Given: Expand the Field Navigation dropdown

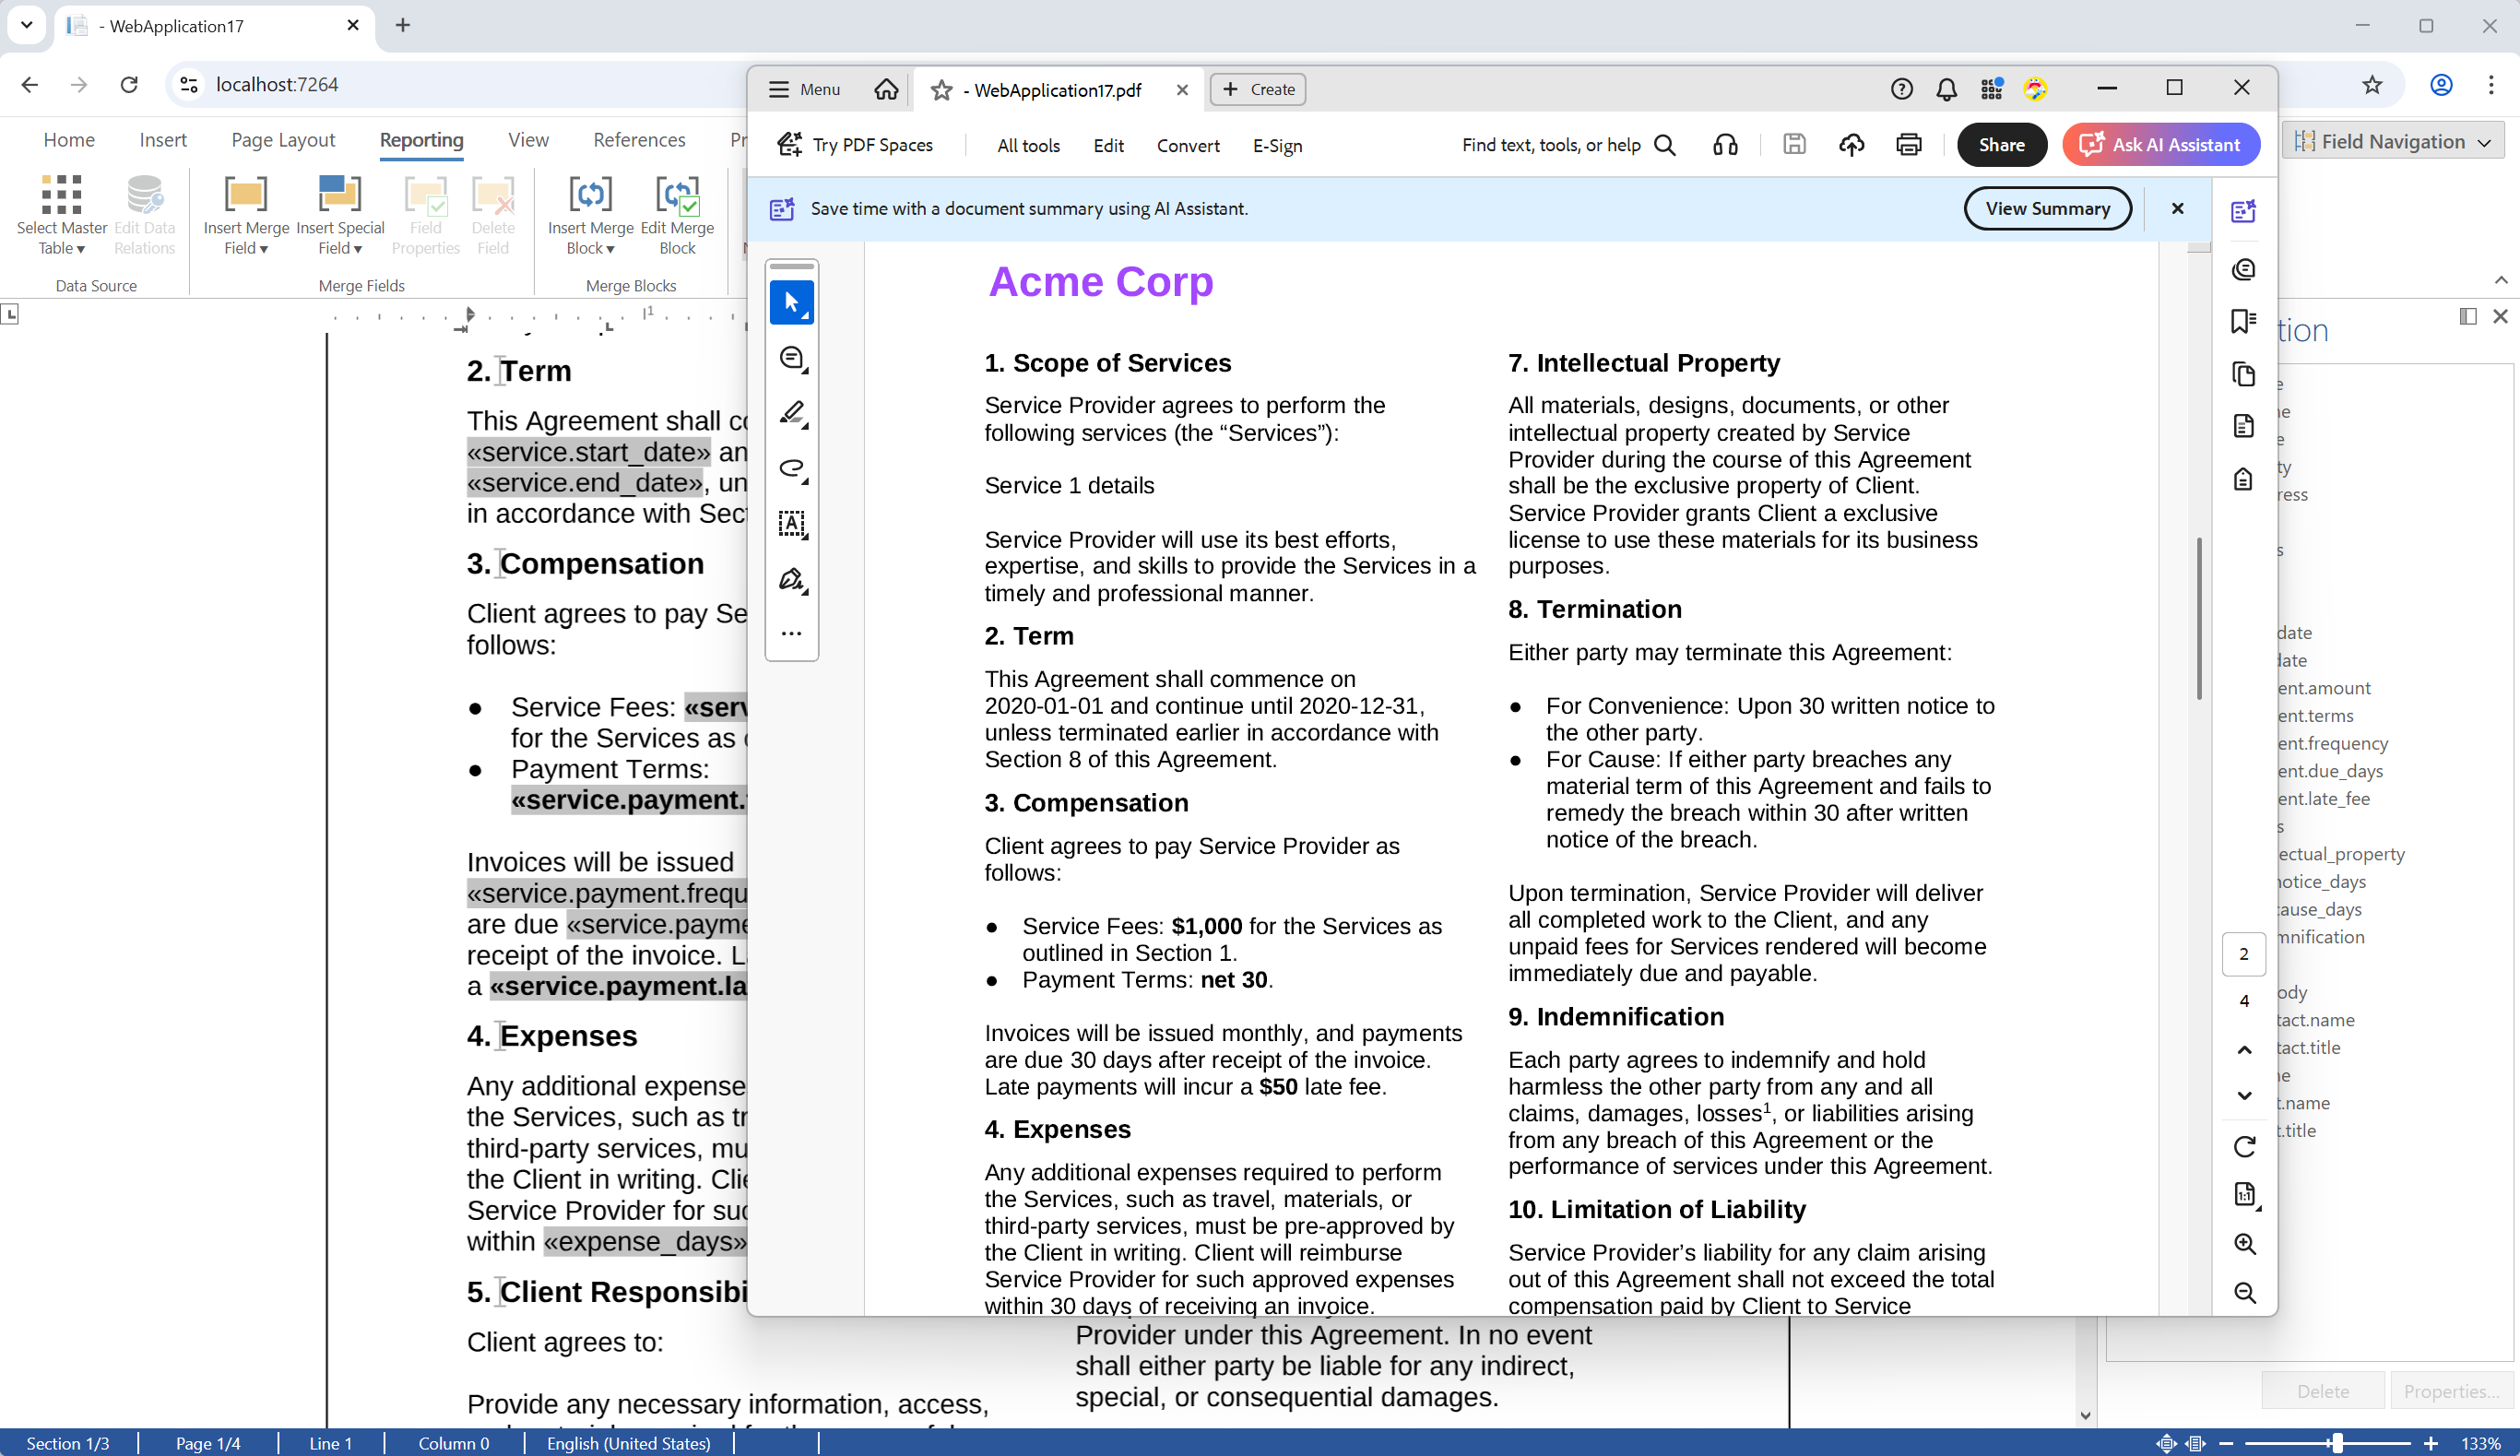Looking at the screenshot, I should coord(2393,141).
